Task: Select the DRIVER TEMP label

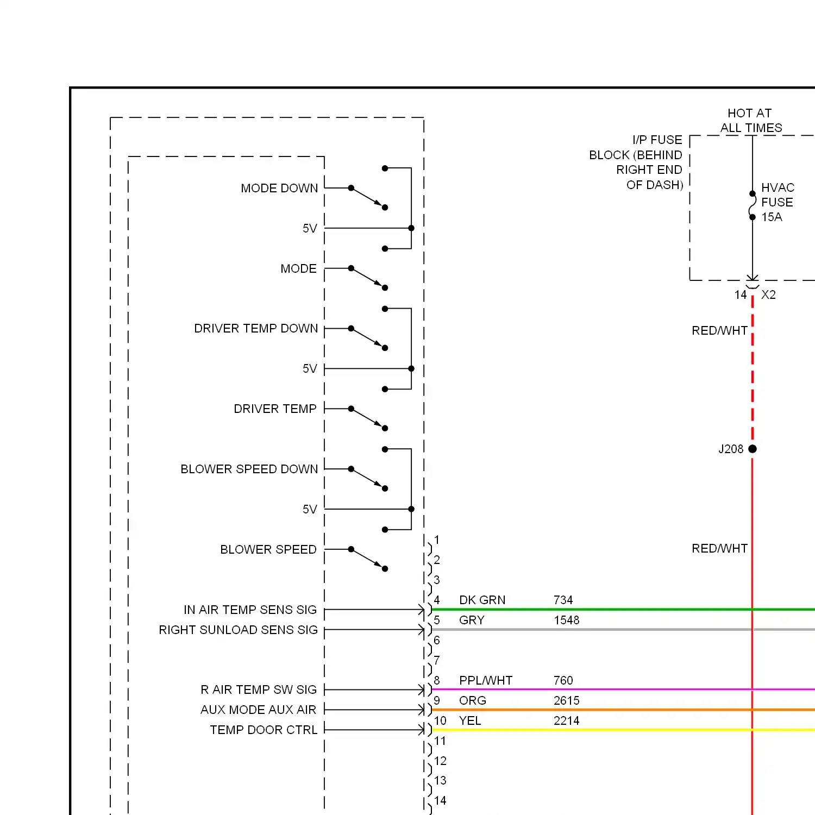Action: [x=275, y=409]
